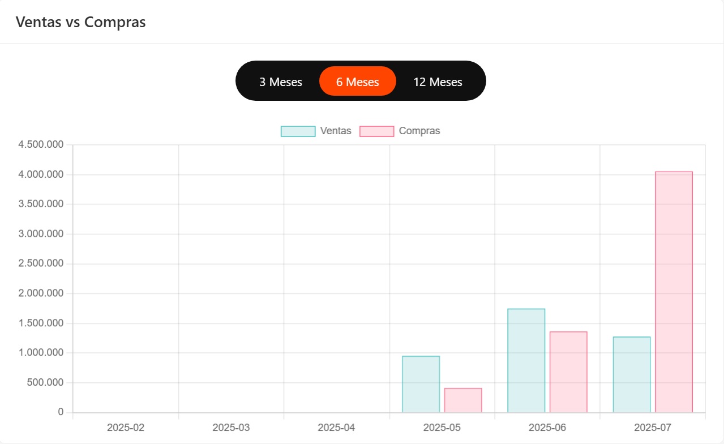Select the Compras bar for 2025-06

pos(568,372)
